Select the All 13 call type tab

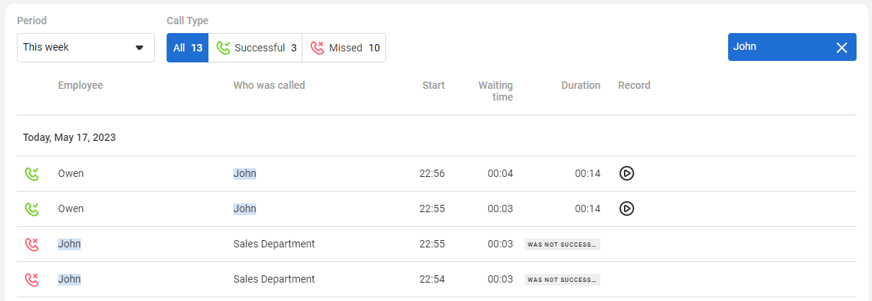pyautogui.click(x=188, y=48)
